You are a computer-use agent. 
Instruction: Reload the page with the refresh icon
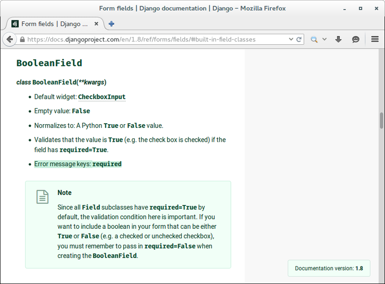pyautogui.click(x=299, y=39)
